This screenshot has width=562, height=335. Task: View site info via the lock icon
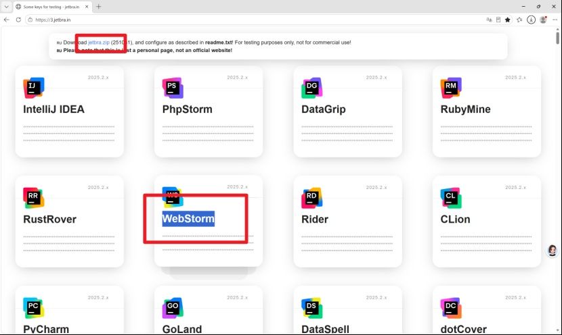click(x=30, y=20)
